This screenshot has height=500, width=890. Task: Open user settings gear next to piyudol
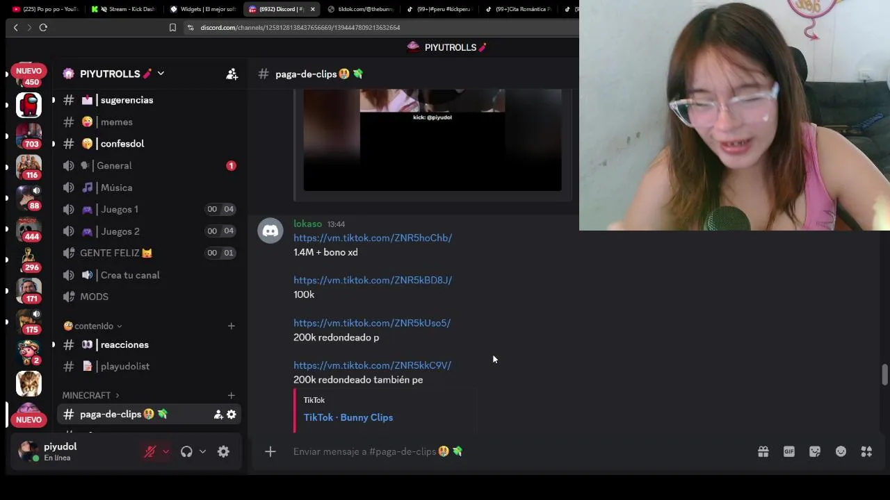coord(223,451)
